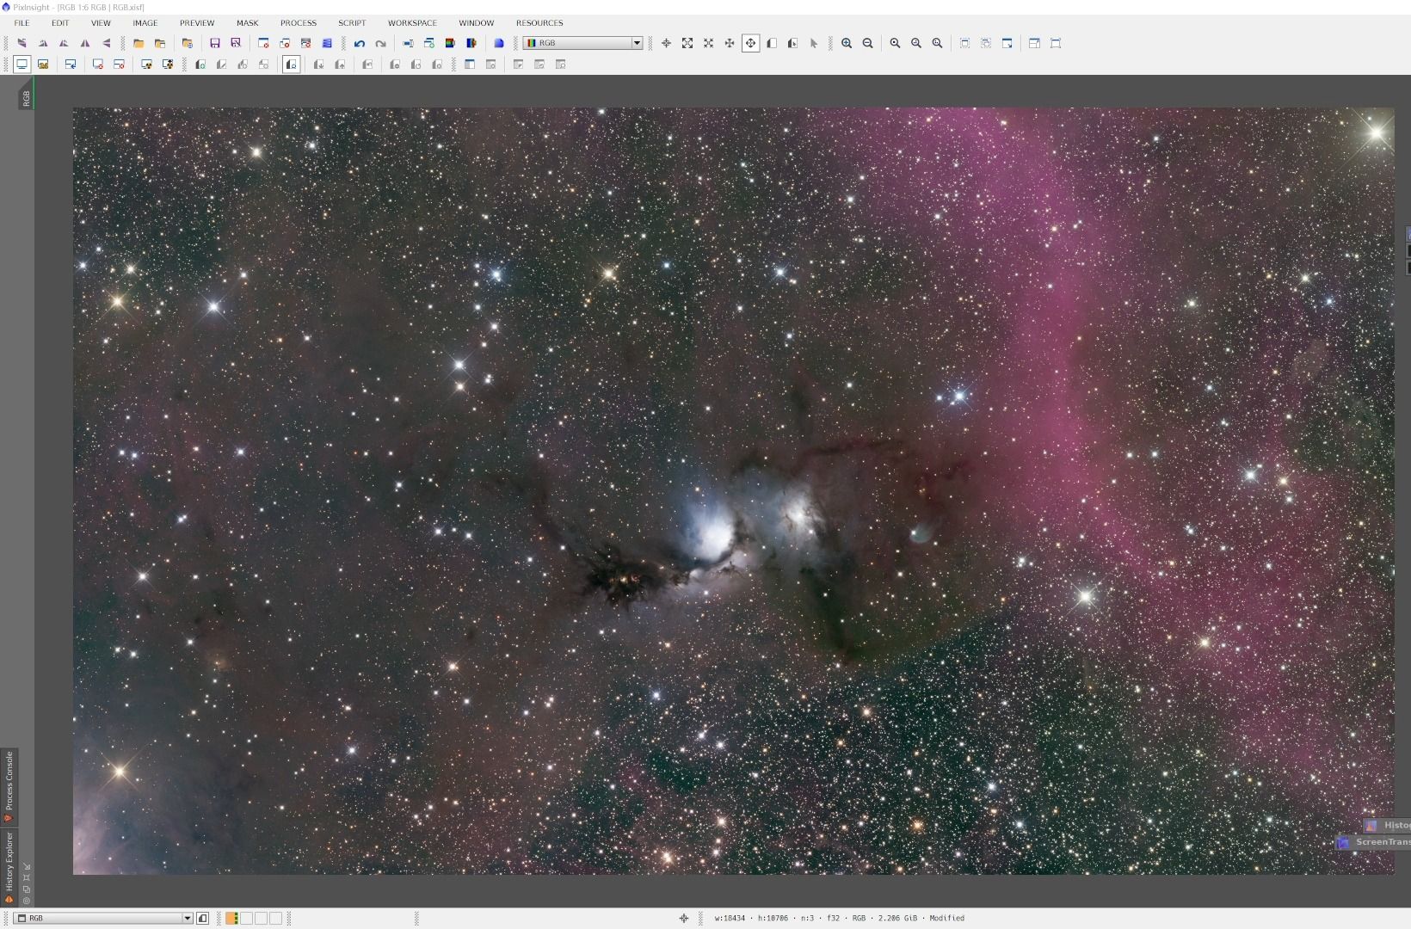Click the 'Modified' status text
This screenshot has width=1411, height=929.
[x=946, y=918]
